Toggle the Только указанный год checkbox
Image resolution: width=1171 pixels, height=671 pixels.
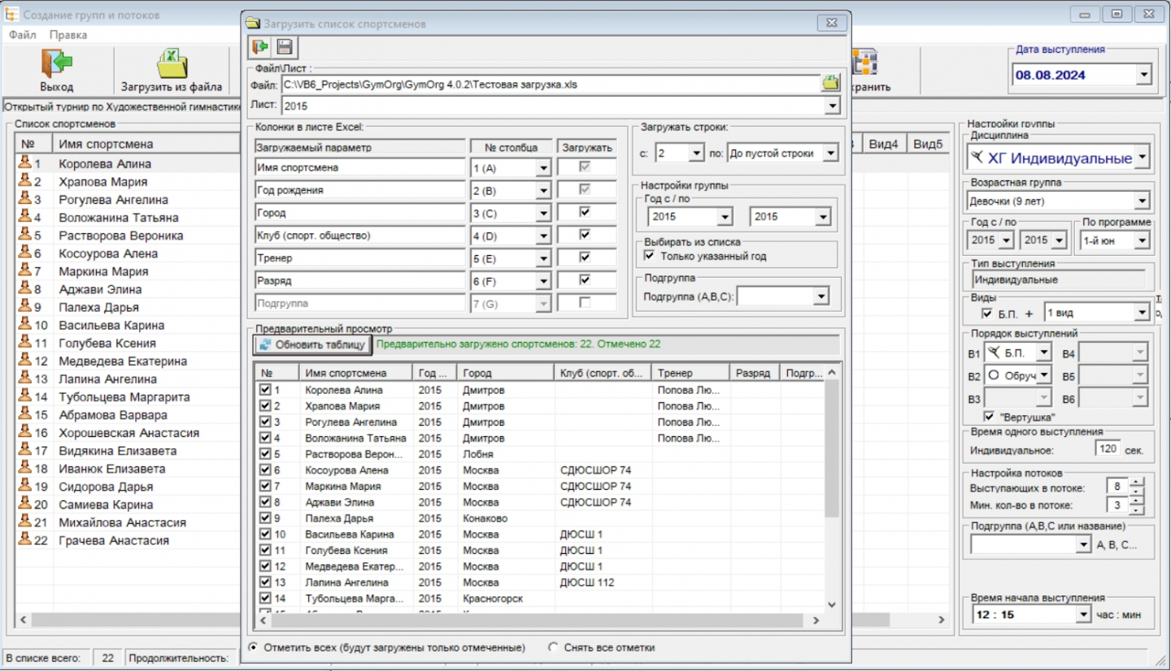[649, 256]
